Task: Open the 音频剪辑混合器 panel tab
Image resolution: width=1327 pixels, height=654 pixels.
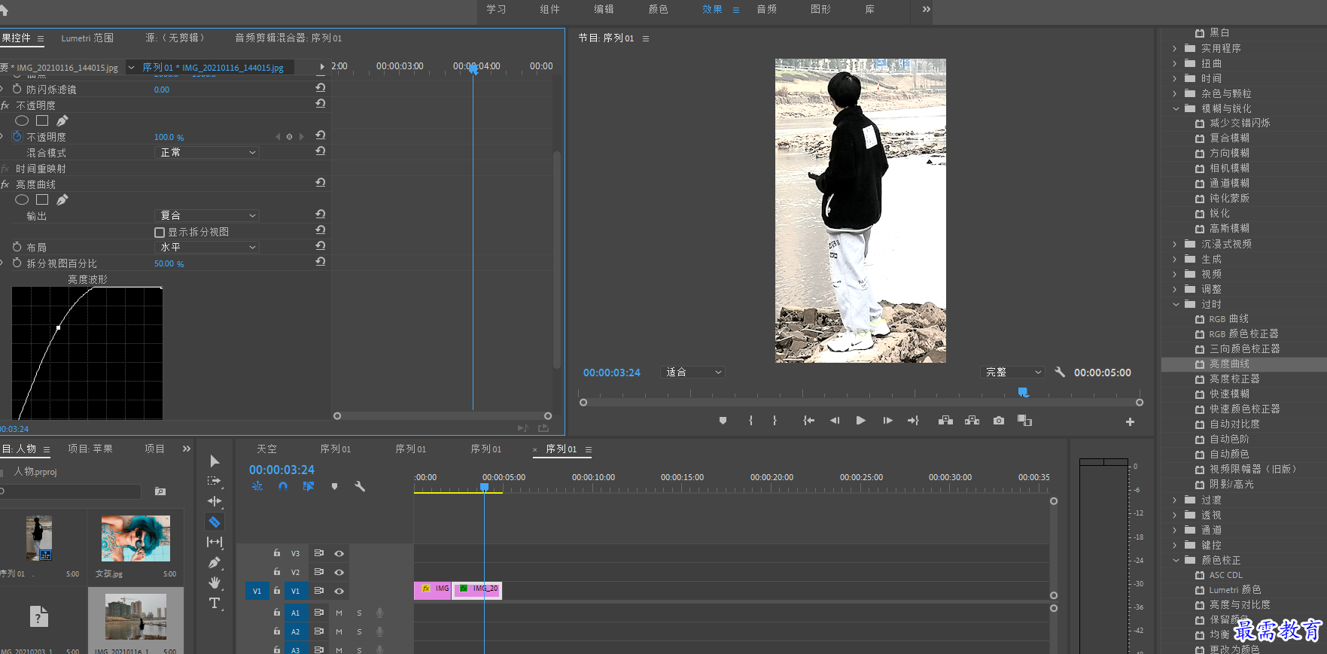Action: coord(288,38)
